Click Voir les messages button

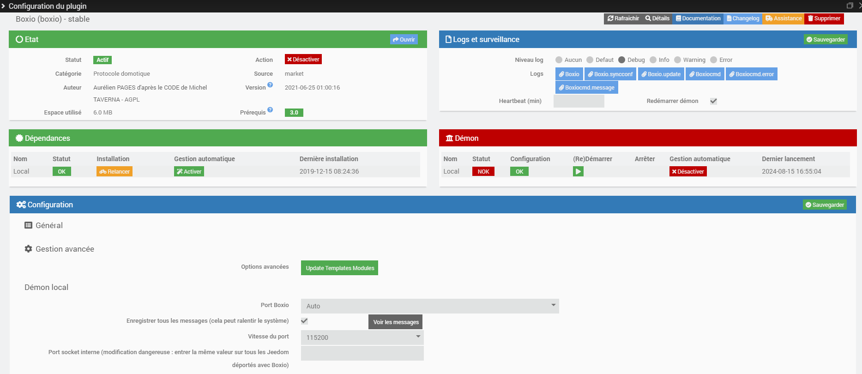pyautogui.click(x=396, y=322)
